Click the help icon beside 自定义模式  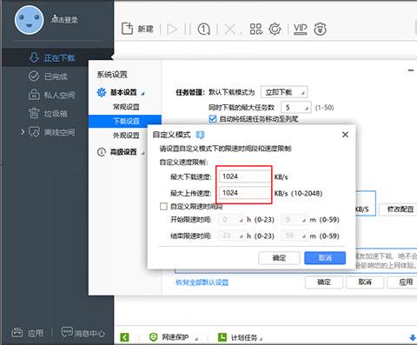click(x=200, y=135)
